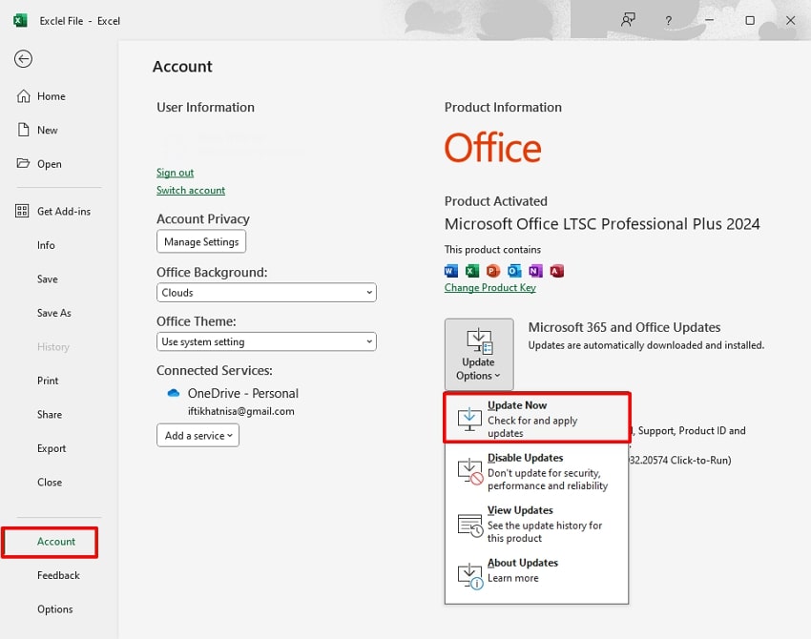Choose View Updates from the menu
Viewport: 811px width, 639px height.
537,525
